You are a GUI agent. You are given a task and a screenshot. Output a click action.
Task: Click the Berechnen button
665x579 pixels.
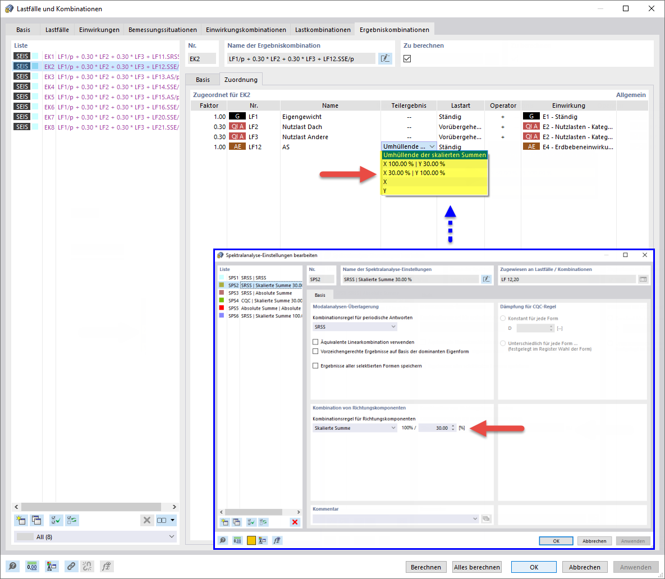(x=426, y=567)
